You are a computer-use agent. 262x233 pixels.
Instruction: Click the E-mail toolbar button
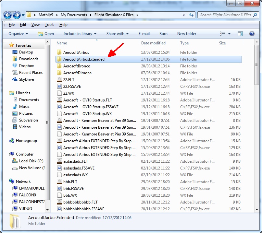click(x=144, y=34)
